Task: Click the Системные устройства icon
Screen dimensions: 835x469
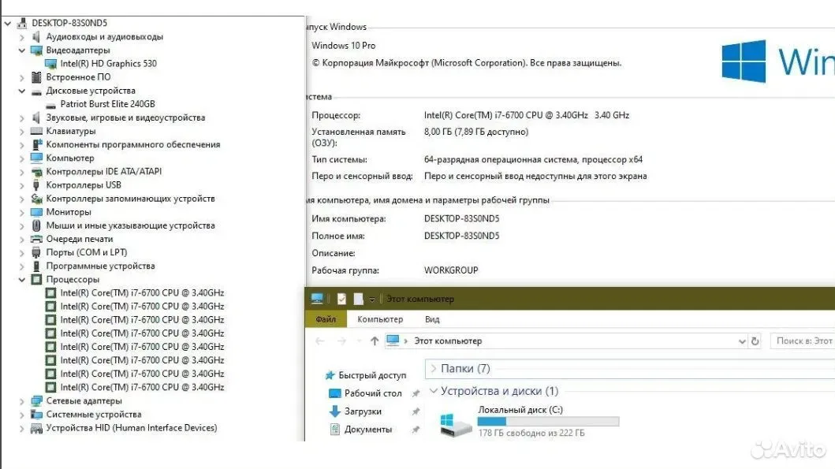Action: click(x=36, y=415)
